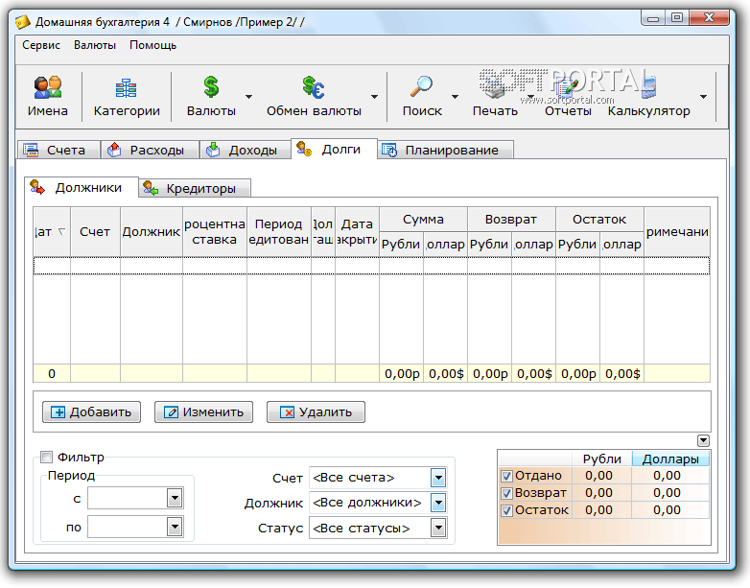
Task: Click the Сумма column group header
Action: click(x=423, y=220)
